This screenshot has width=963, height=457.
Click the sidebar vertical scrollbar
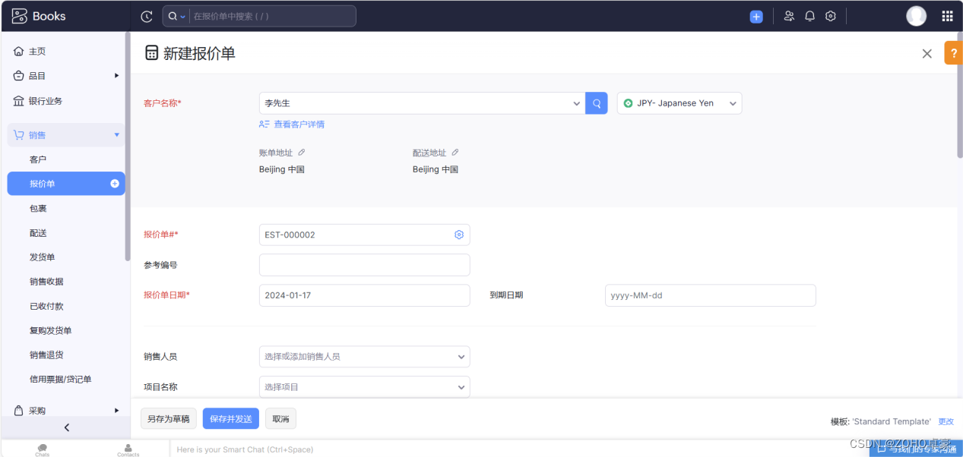coord(128,146)
